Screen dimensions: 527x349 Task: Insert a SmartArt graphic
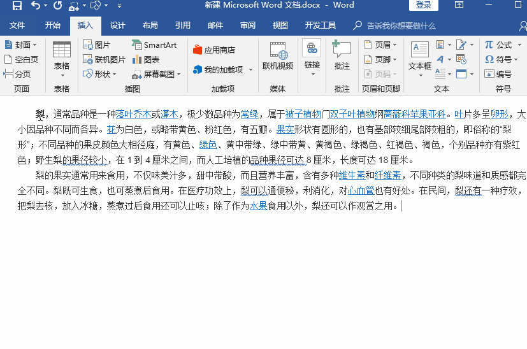(x=154, y=45)
